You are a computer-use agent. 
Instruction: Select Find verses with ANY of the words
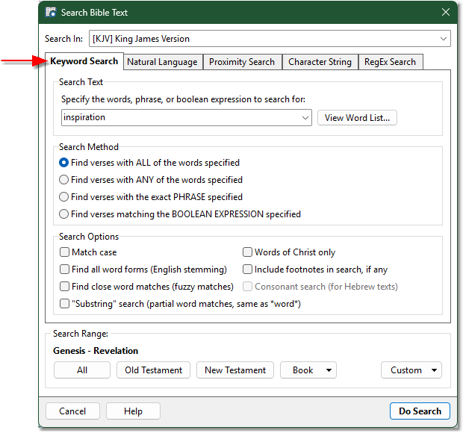[151, 180]
